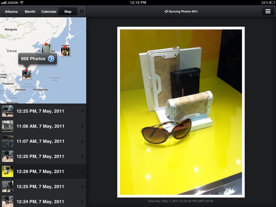Image resolution: width=276 pixels, height=207 pixels.
Task: Expand chevron for 11:06 AM entry
Action: (82, 126)
